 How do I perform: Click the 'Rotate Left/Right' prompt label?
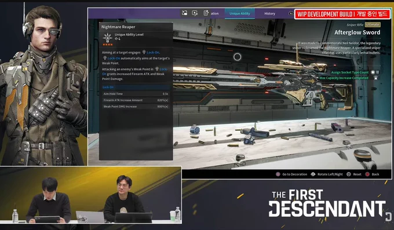[x=330, y=174]
